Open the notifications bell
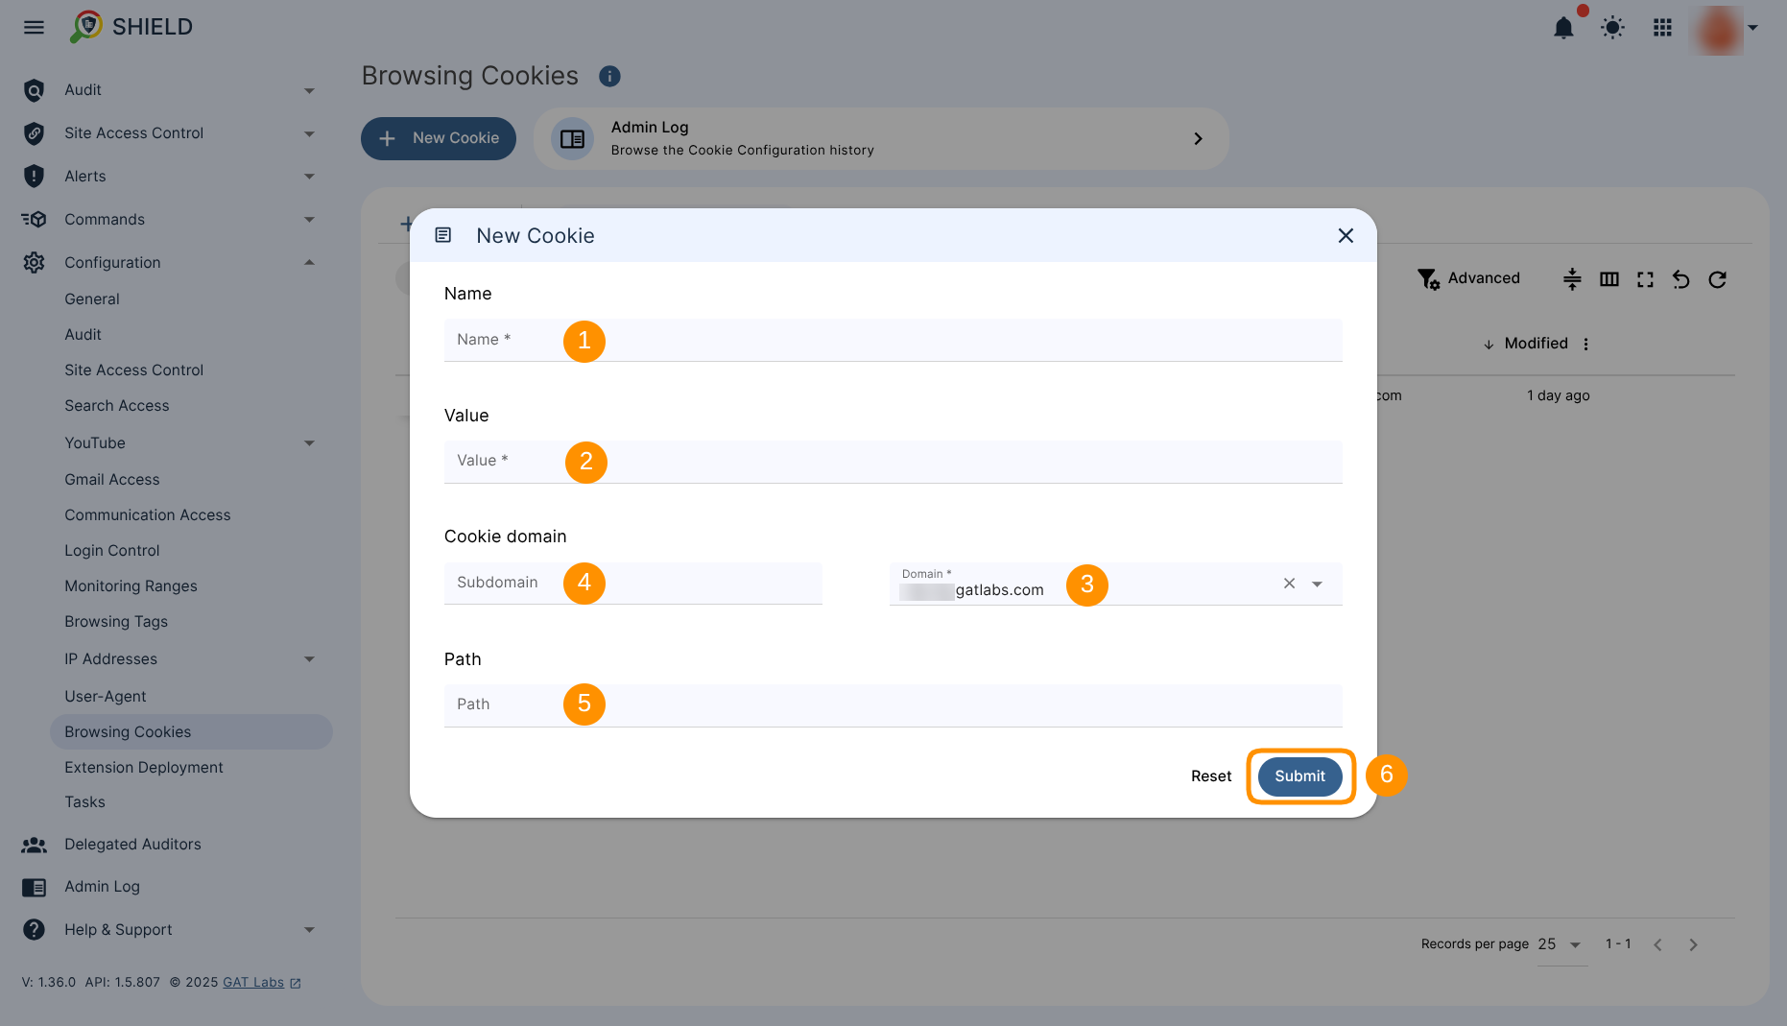1787x1026 pixels. point(1563,28)
